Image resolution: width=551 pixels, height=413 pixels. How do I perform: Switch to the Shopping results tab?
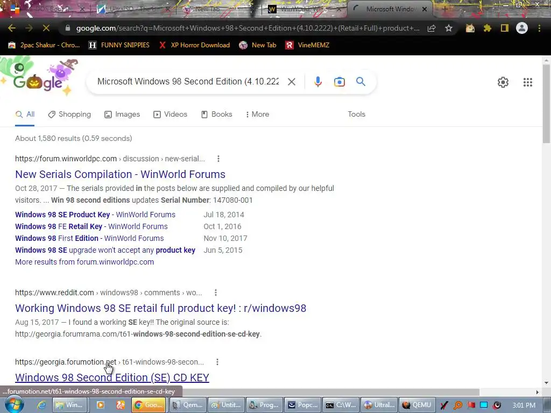(x=69, y=114)
